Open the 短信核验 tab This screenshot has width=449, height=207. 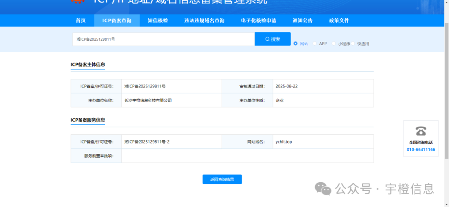(158, 21)
